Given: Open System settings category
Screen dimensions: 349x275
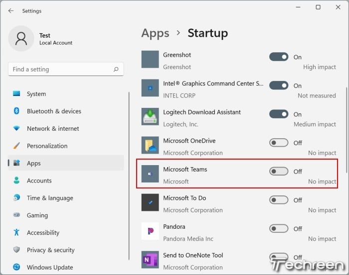Looking at the screenshot, I should click(66, 93).
